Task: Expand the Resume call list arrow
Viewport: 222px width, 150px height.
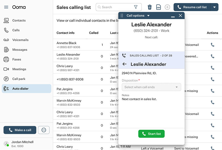Action: pyautogui.click(x=215, y=7)
